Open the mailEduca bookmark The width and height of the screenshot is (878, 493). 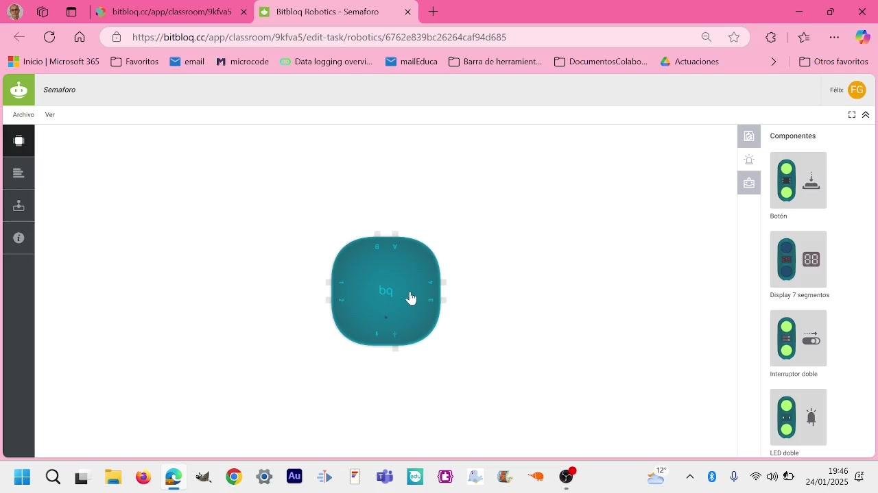(x=412, y=62)
